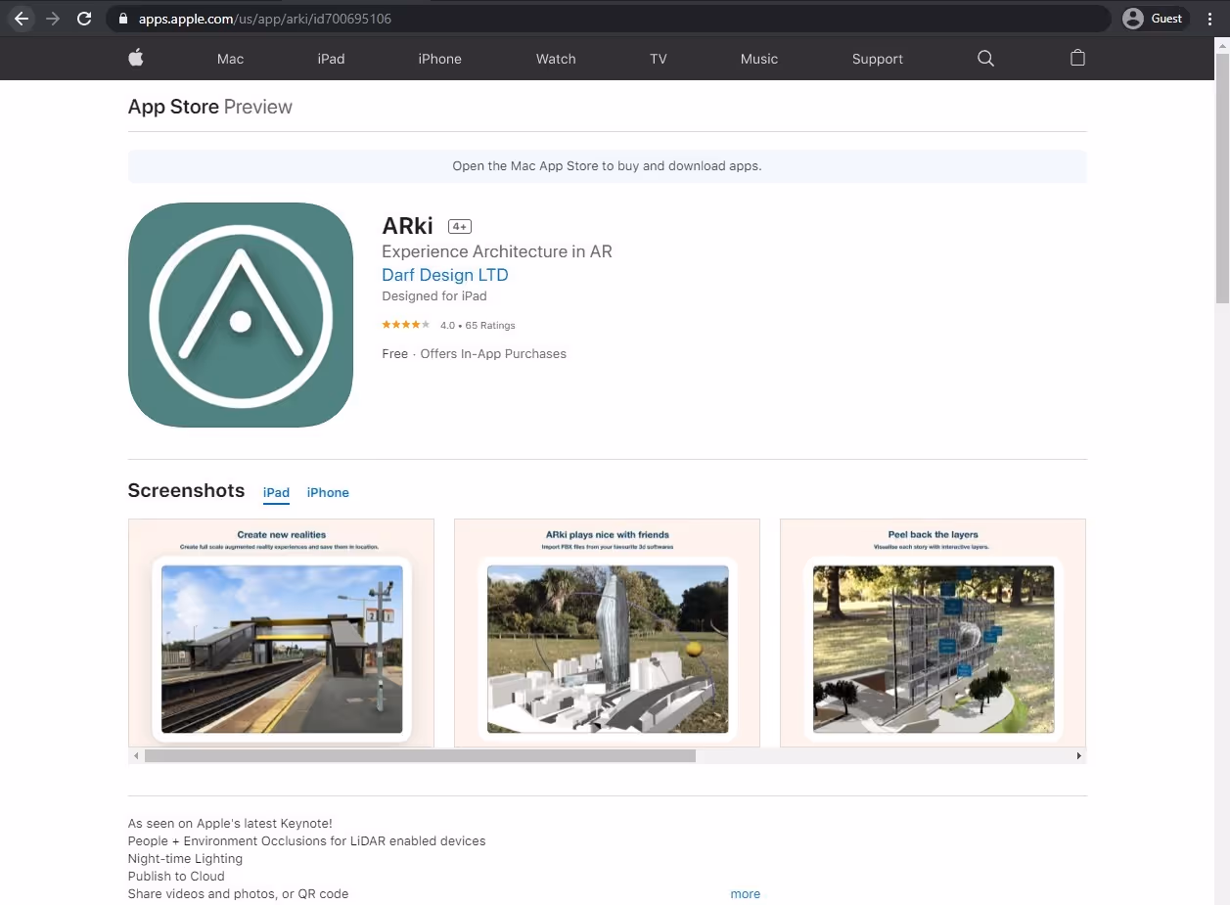Select the iPad screenshots tab
The image size is (1230, 905).
(276, 492)
